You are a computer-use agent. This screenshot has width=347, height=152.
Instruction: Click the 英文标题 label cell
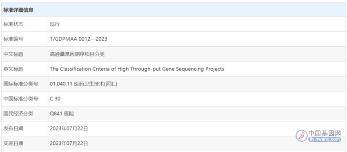(24, 69)
